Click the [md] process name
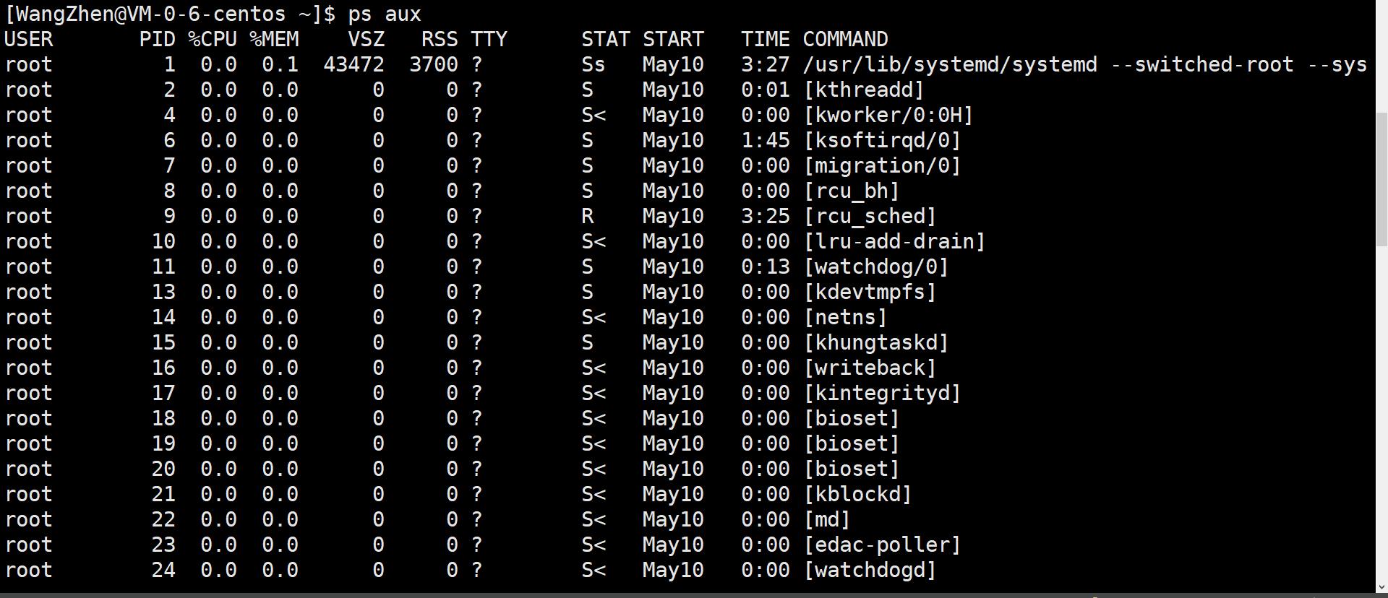 click(827, 519)
